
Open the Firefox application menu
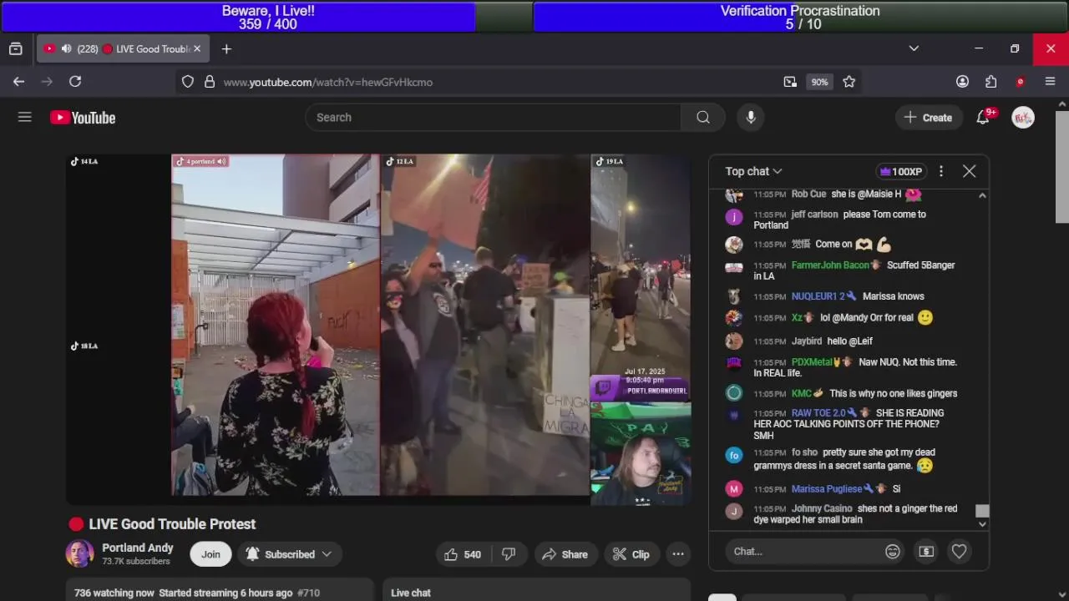pos(1051,82)
